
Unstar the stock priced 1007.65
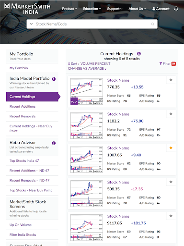[x=171, y=148]
